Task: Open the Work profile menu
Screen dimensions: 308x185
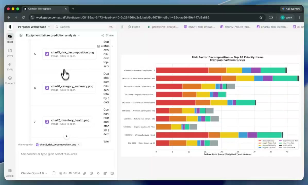Action: [286, 17]
